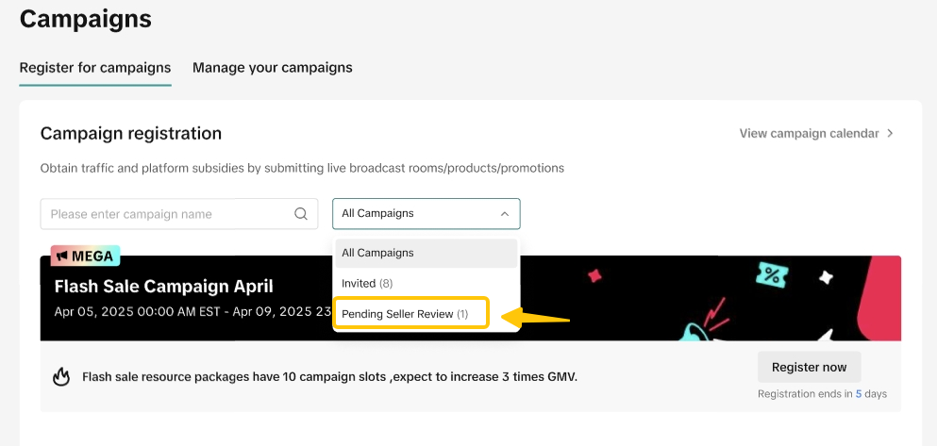Open the View campaign calendar link
The height and width of the screenshot is (446, 937).
[808, 134]
